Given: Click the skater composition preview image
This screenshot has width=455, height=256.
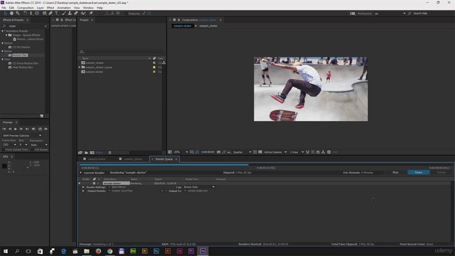Looking at the screenshot, I should [311, 89].
